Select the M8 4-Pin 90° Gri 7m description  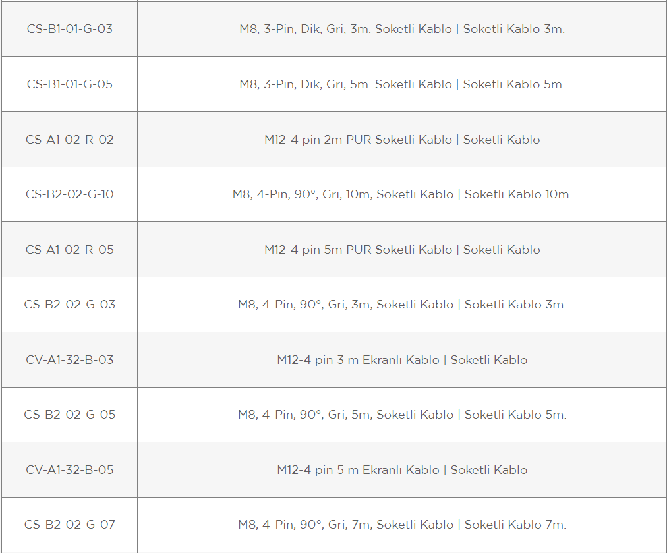pos(402,525)
